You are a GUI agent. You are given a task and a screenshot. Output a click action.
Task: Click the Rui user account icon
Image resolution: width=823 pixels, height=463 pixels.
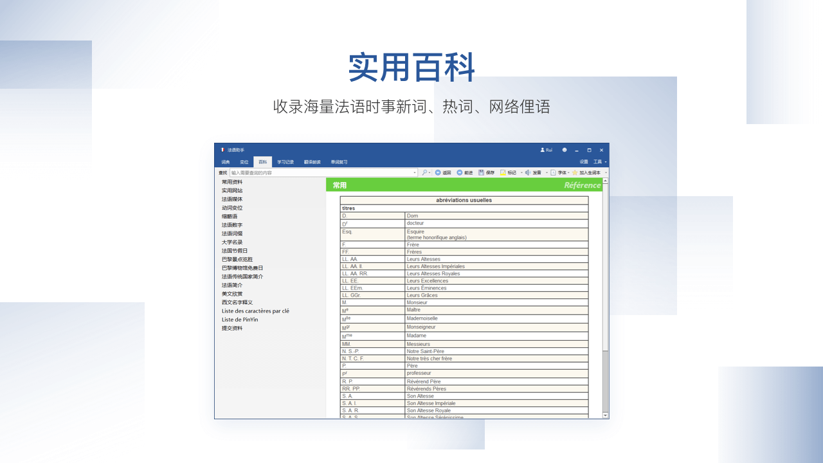tap(542, 150)
